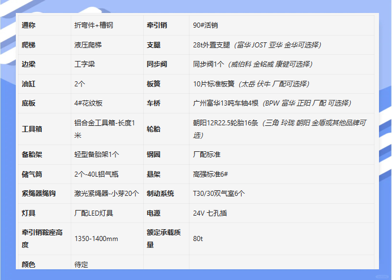Select the 待定 color value

[81, 264]
